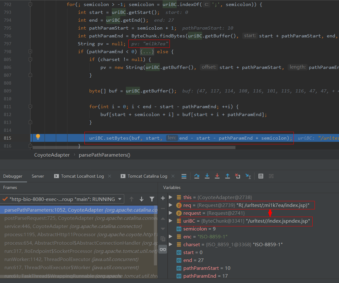Viewport: 339px width, 283px height.
Task: Open the Evaluate Expression calculator icon
Action: [261, 176]
